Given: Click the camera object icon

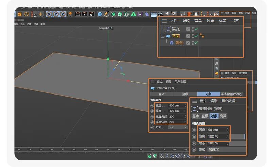Looking at the screenshot, I should click(160, 14).
